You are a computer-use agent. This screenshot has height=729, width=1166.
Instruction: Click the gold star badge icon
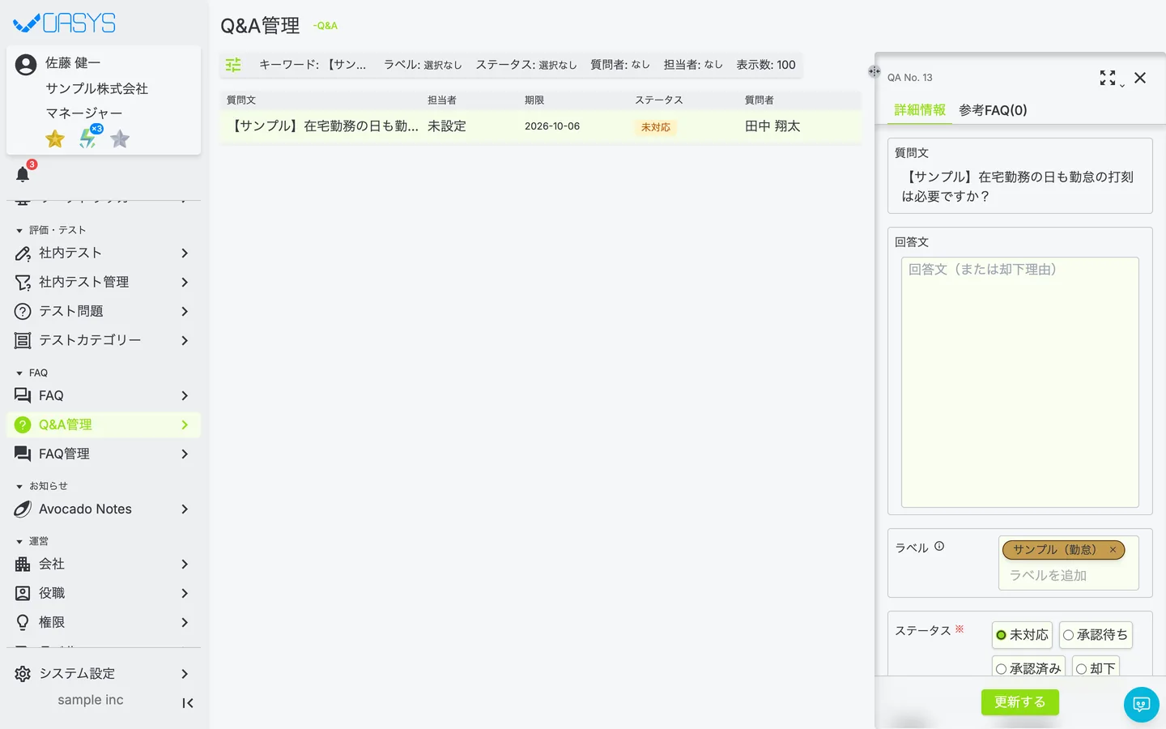coord(55,139)
